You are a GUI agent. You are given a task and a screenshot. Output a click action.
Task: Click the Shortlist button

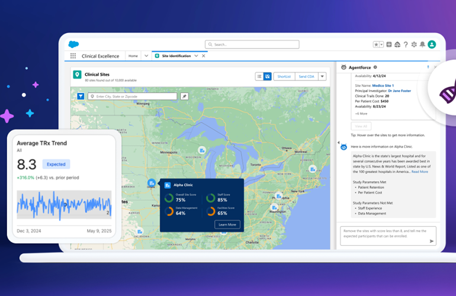[284, 76]
